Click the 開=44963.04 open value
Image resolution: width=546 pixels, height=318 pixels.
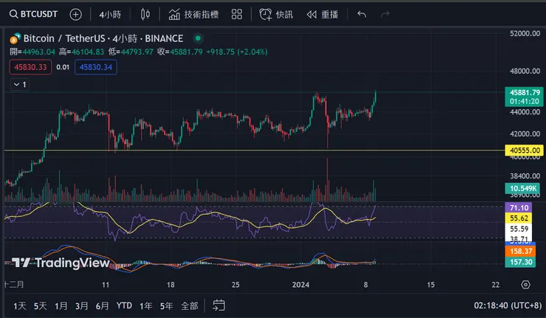point(32,52)
